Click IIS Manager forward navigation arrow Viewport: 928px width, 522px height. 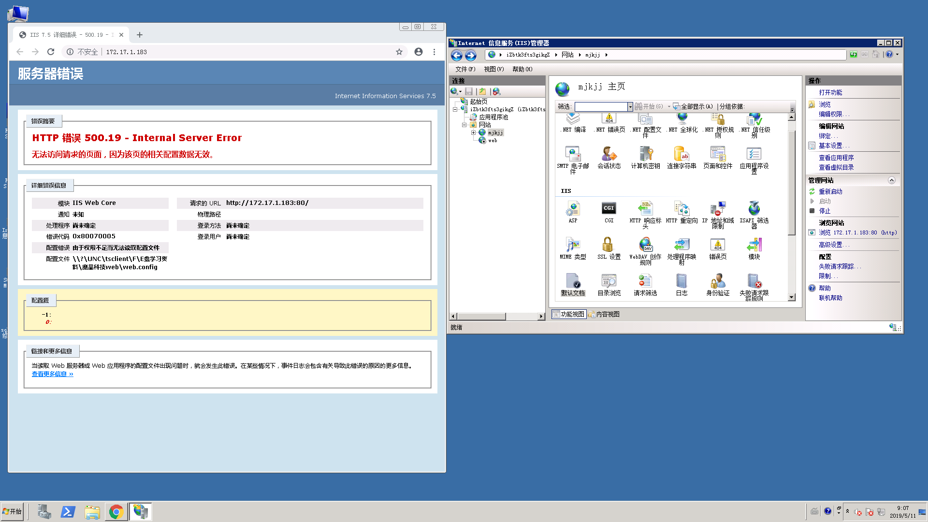[471, 55]
